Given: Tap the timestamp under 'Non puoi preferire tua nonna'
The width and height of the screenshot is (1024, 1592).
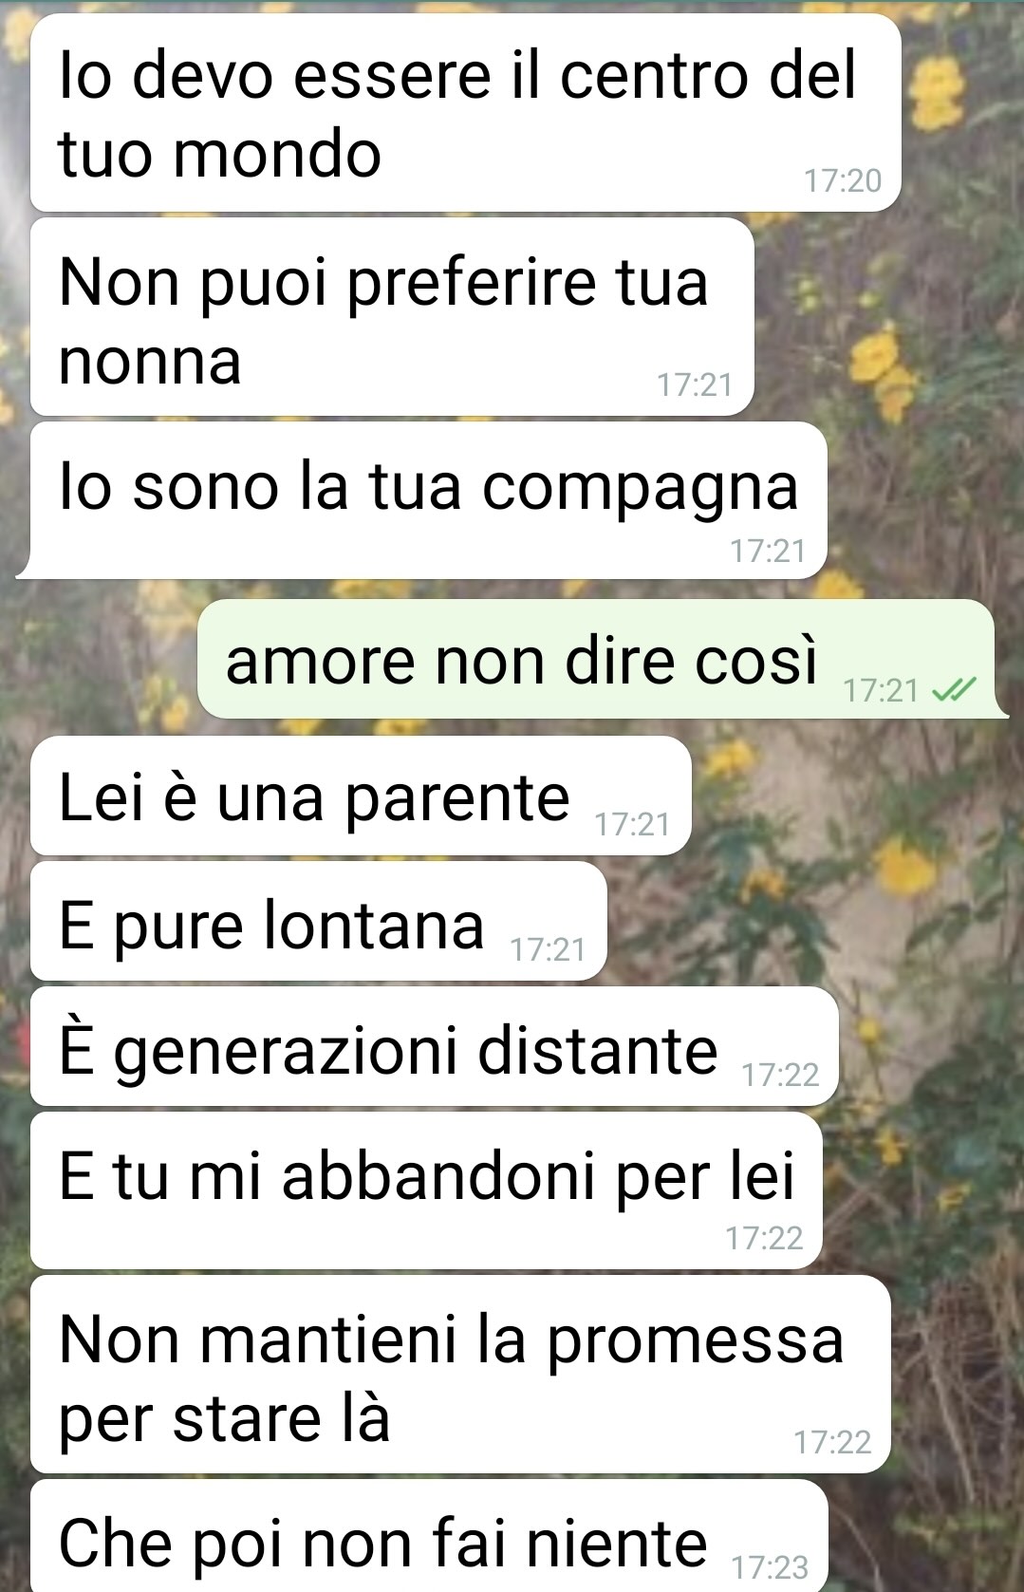Looking at the screenshot, I should point(695,384).
